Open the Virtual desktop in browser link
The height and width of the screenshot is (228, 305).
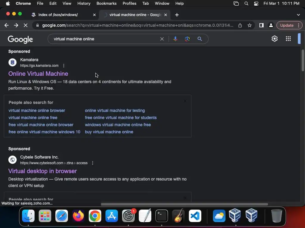tap(42, 171)
